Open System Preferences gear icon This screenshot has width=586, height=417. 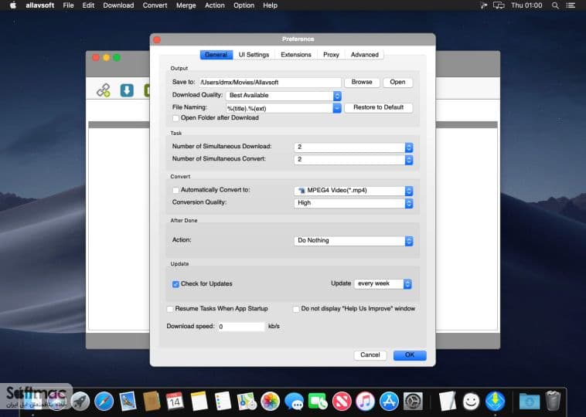[413, 402]
